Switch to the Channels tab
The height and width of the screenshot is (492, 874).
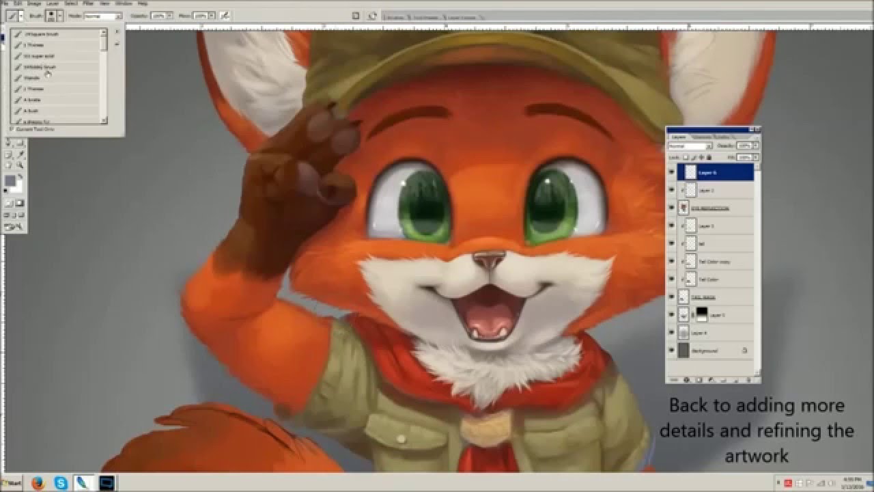coord(702,137)
